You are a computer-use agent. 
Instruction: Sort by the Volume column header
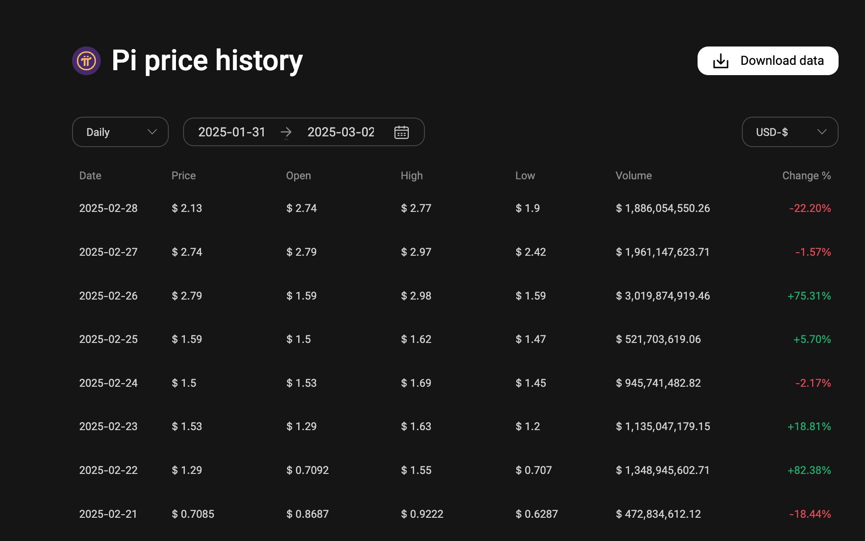pos(634,175)
